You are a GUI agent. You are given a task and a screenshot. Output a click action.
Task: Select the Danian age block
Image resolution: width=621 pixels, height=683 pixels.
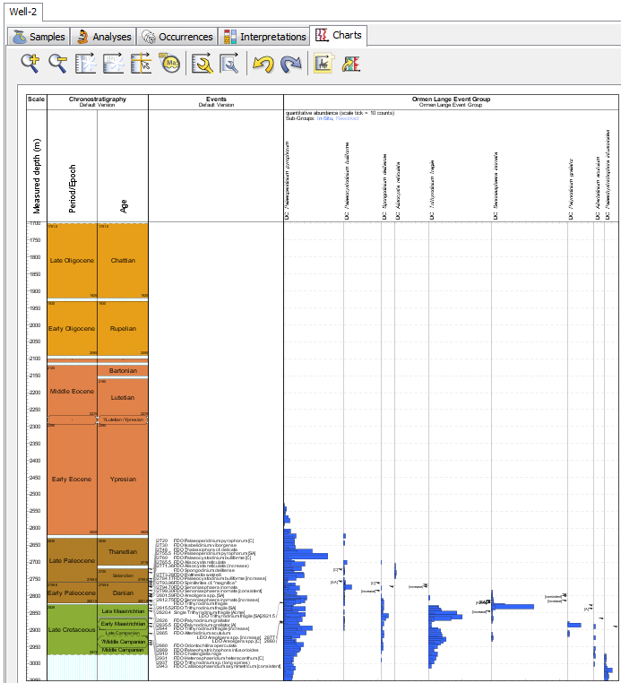point(123,592)
